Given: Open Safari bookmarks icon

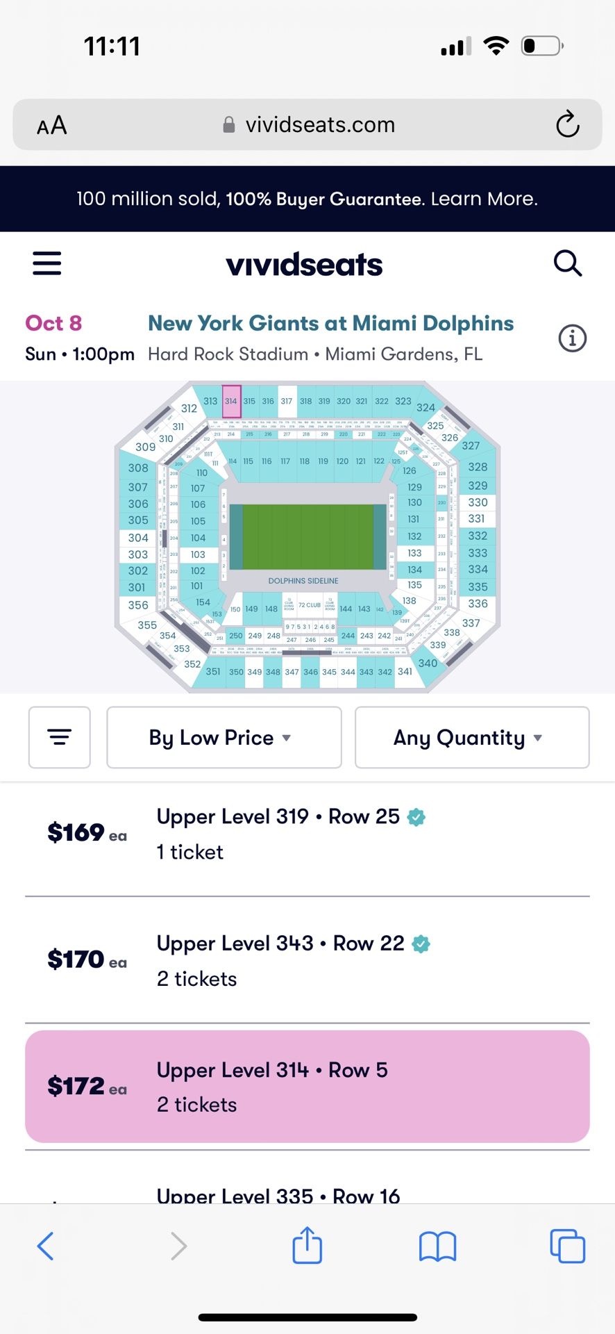Looking at the screenshot, I should click(x=437, y=1246).
